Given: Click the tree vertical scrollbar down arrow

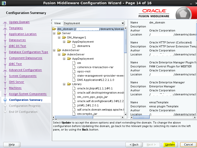Looking at the screenshot, I should pyautogui.click(x=125, y=114).
